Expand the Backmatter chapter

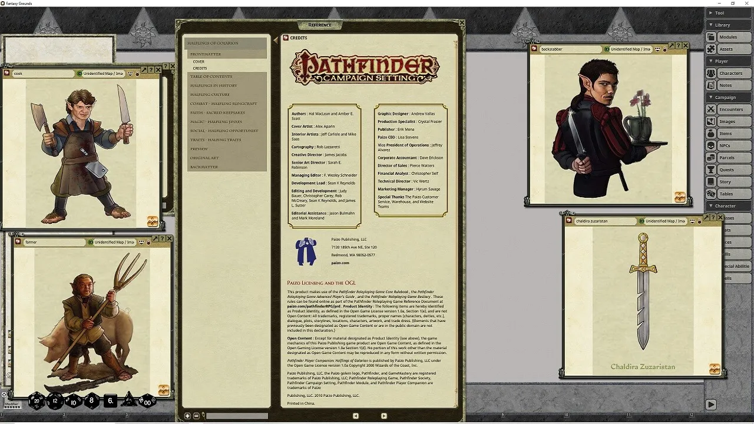coord(227,167)
